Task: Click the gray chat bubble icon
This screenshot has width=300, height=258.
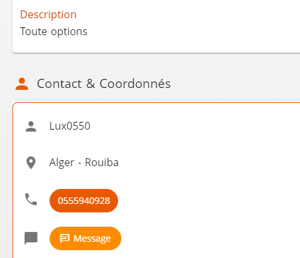Action: (31, 238)
